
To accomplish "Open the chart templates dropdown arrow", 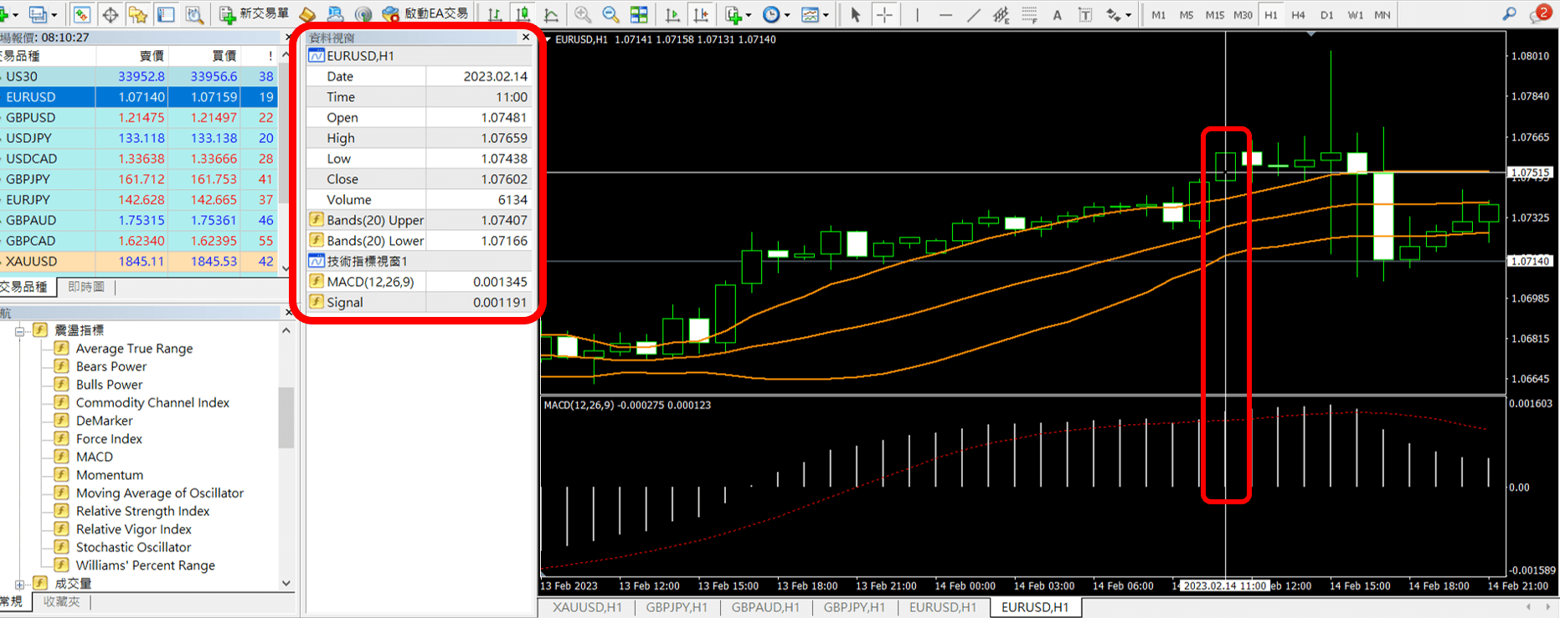I will 826,15.
